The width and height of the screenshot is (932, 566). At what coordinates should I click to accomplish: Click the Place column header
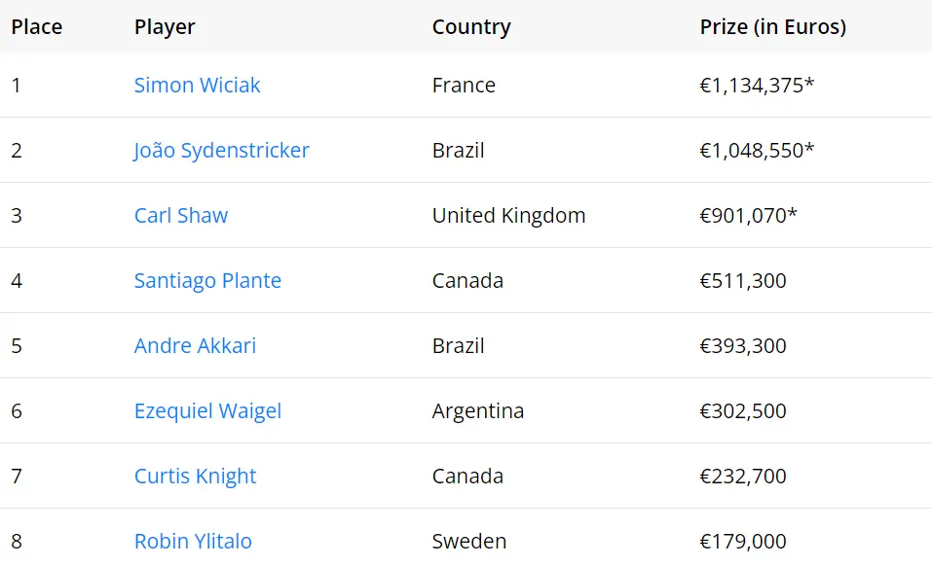click(x=37, y=27)
